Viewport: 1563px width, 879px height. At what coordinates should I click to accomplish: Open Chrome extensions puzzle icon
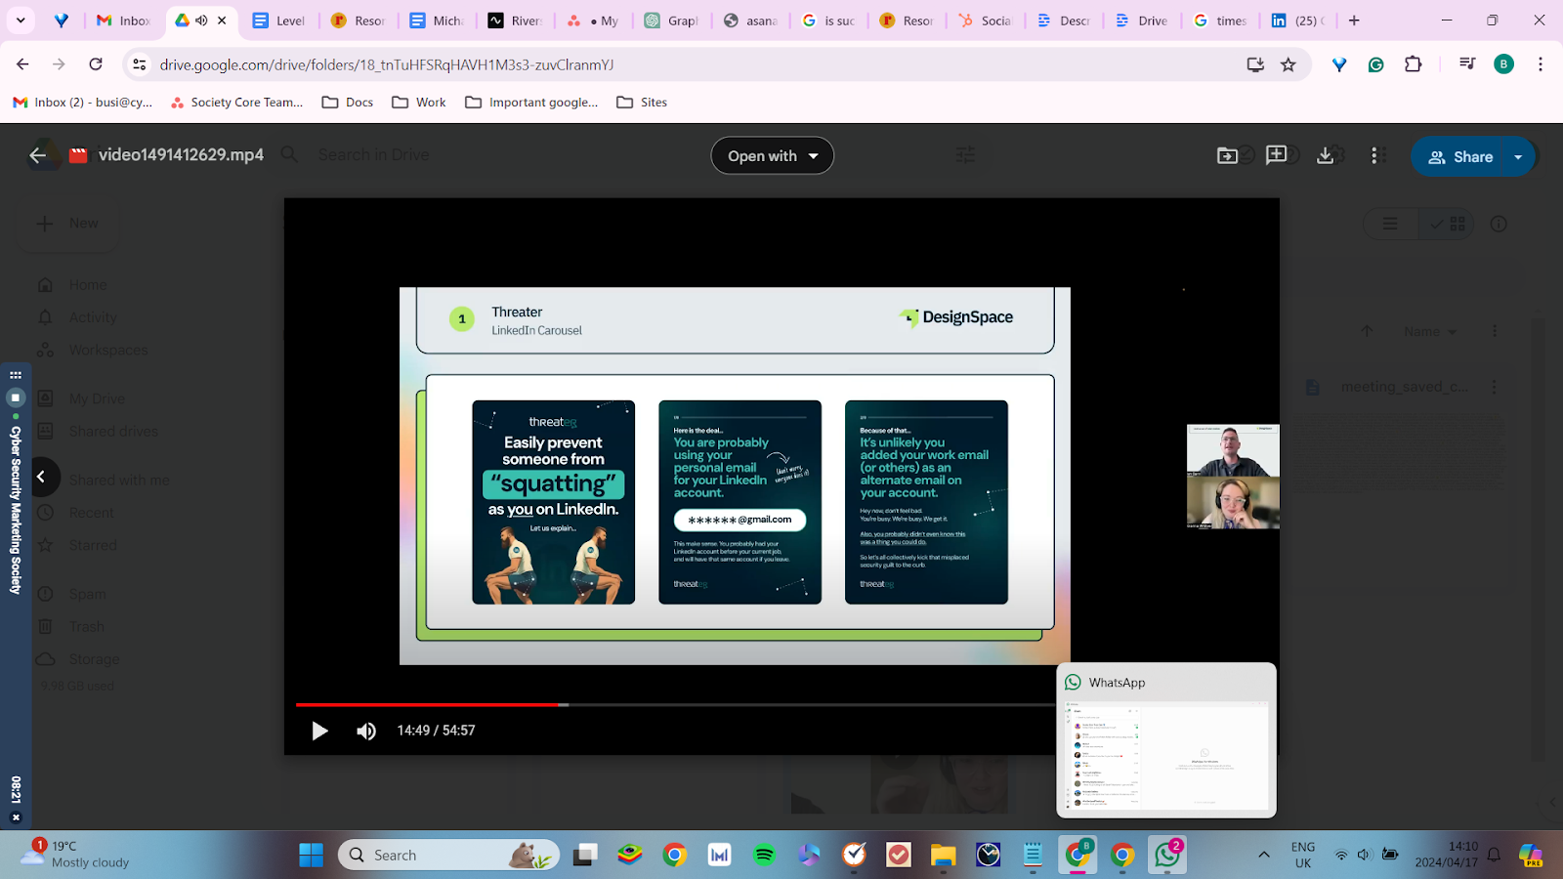point(1413,64)
